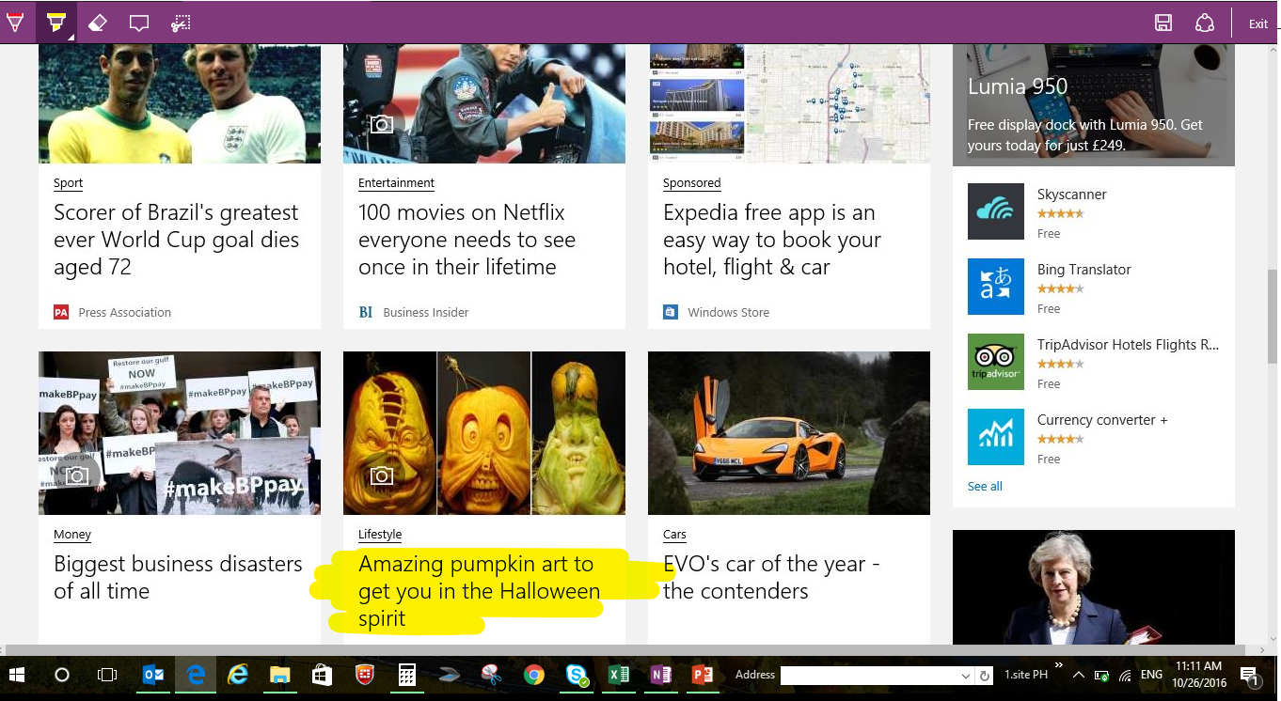Screen dimensions: 1281x701
Task: Select the Clip tool
Action: pos(181,23)
